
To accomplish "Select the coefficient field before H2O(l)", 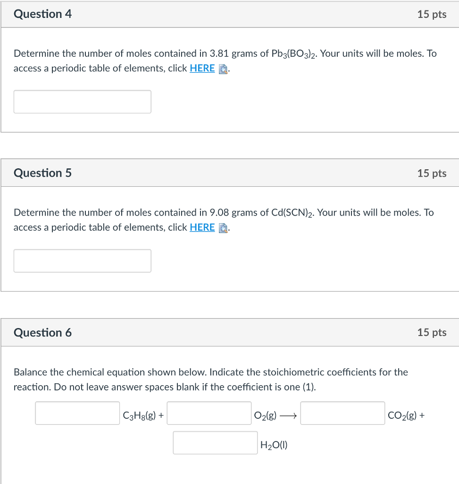I will tap(215, 442).
